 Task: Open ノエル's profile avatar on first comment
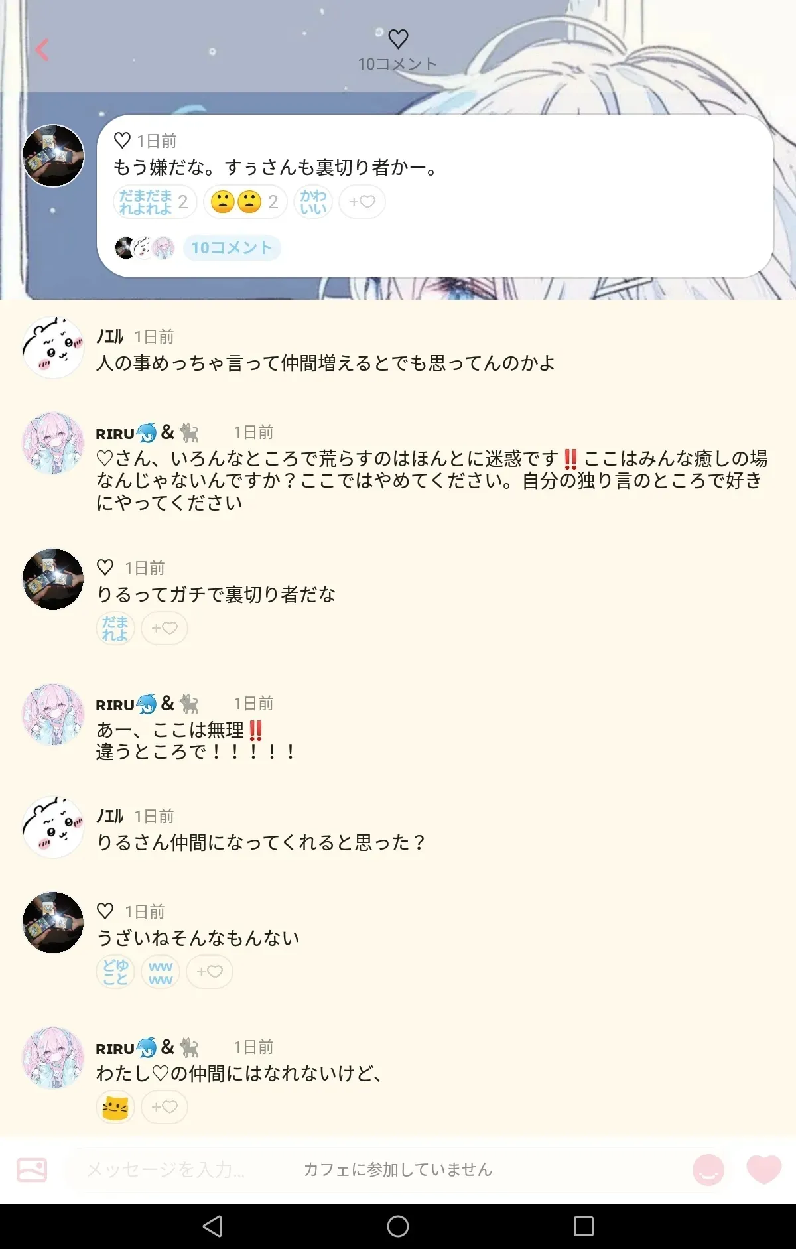(x=53, y=348)
